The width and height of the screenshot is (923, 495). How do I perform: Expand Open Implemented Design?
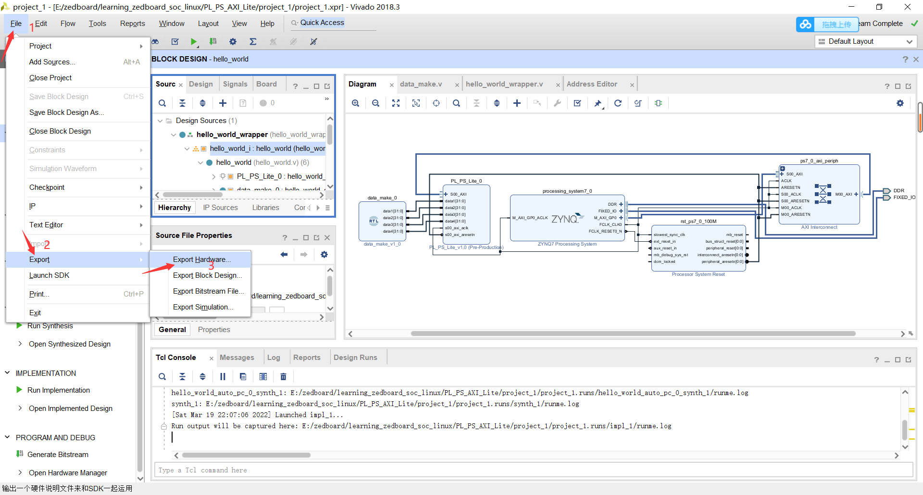pos(20,408)
